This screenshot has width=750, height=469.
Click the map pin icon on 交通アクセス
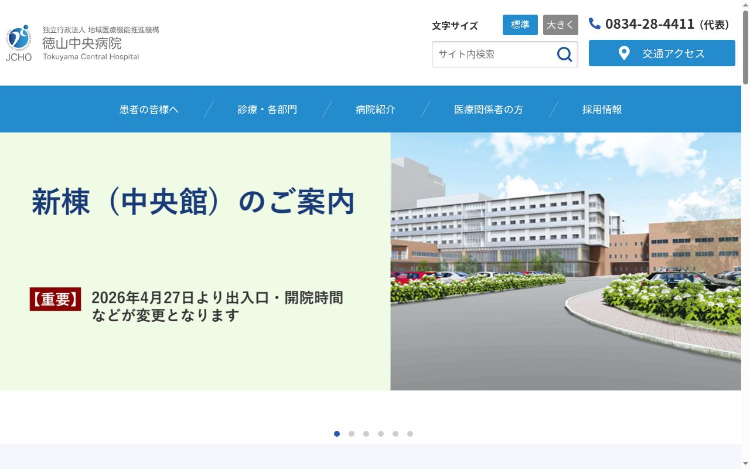coord(624,53)
